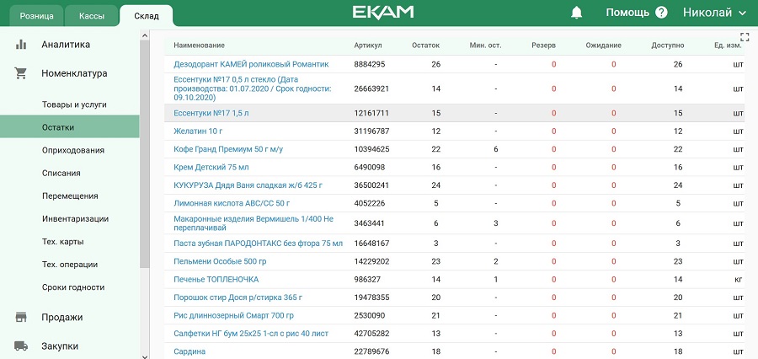The height and width of the screenshot is (359, 758).
Task: Open the Желатин 10 г item
Action: (x=198, y=131)
